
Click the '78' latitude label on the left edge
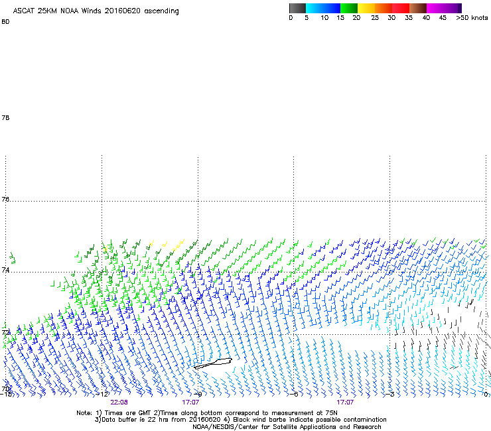pos(5,117)
